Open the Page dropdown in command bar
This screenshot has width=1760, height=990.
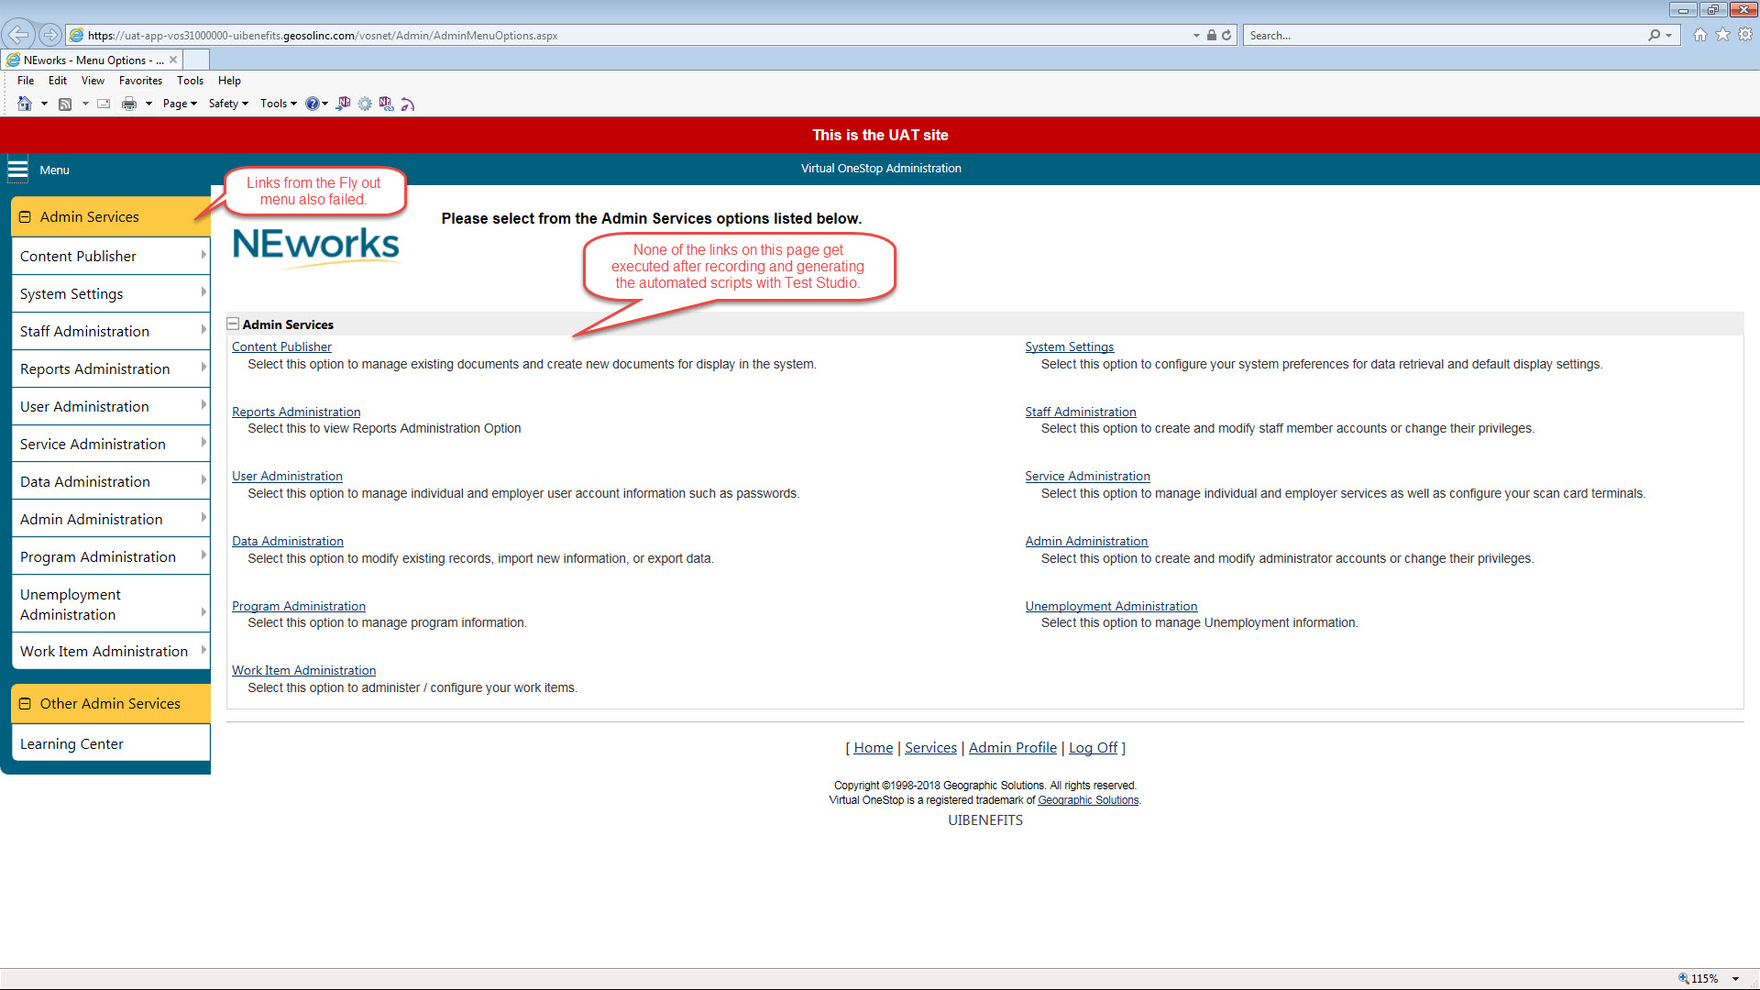click(180, 104)
